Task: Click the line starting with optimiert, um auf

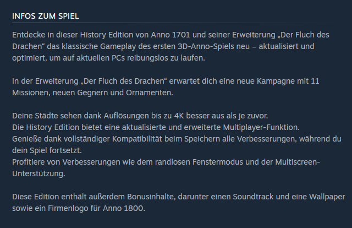Action: pyautogui.click(x=108, y=58)
